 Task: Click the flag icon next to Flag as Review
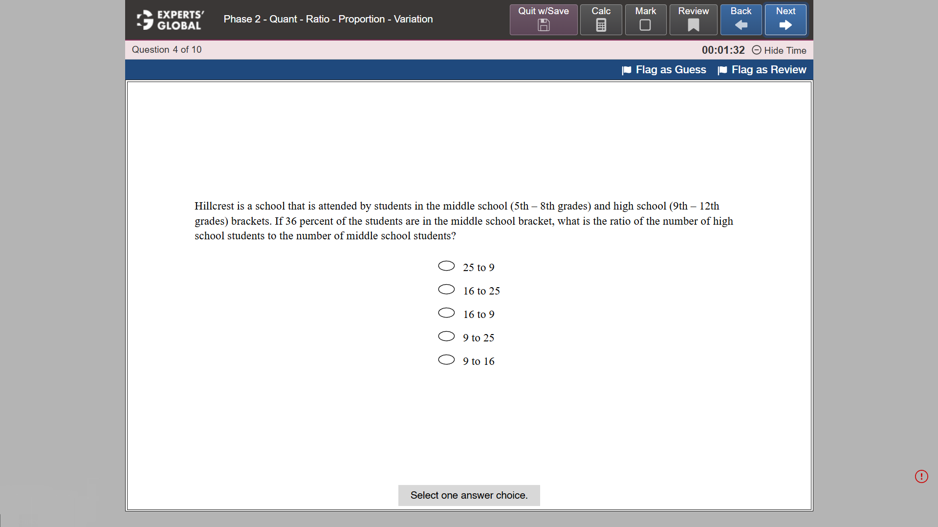pos(722,70)
